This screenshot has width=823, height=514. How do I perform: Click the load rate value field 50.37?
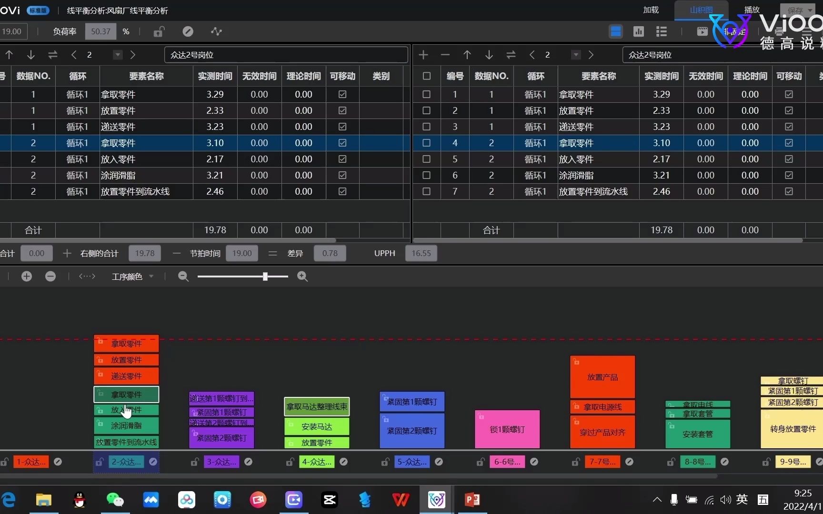pyautogui.click(x=100, y=31)
